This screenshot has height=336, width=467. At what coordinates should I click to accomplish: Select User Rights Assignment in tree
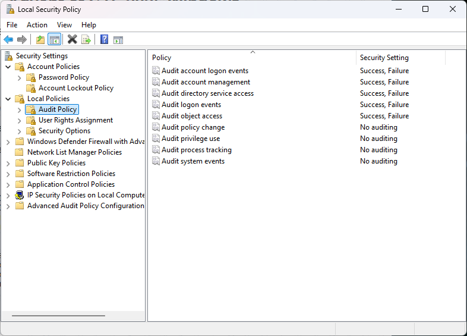coord(75,120)
